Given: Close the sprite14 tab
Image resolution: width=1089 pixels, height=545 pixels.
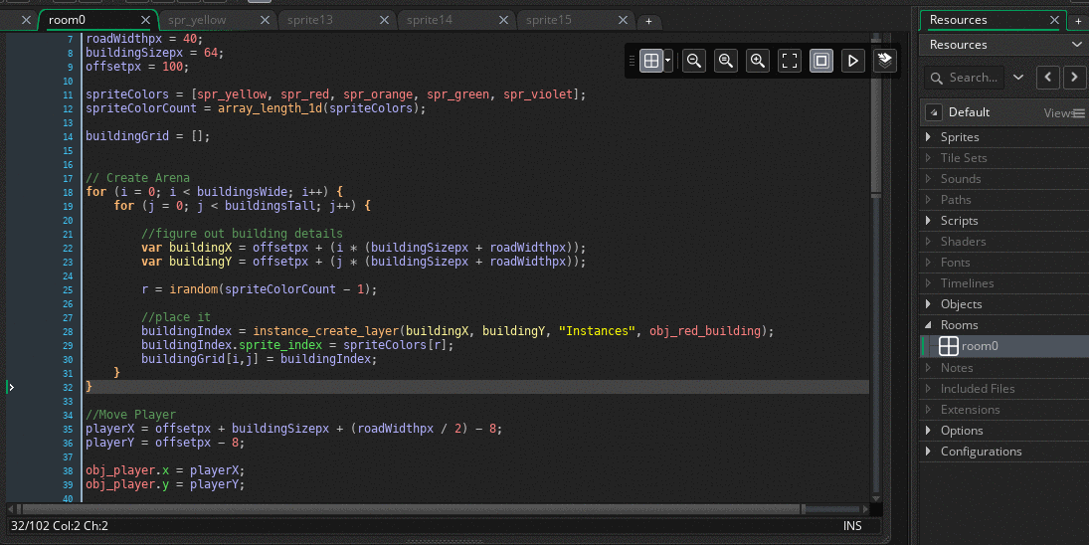Looking at the screenshot, I should coord(503,20).
